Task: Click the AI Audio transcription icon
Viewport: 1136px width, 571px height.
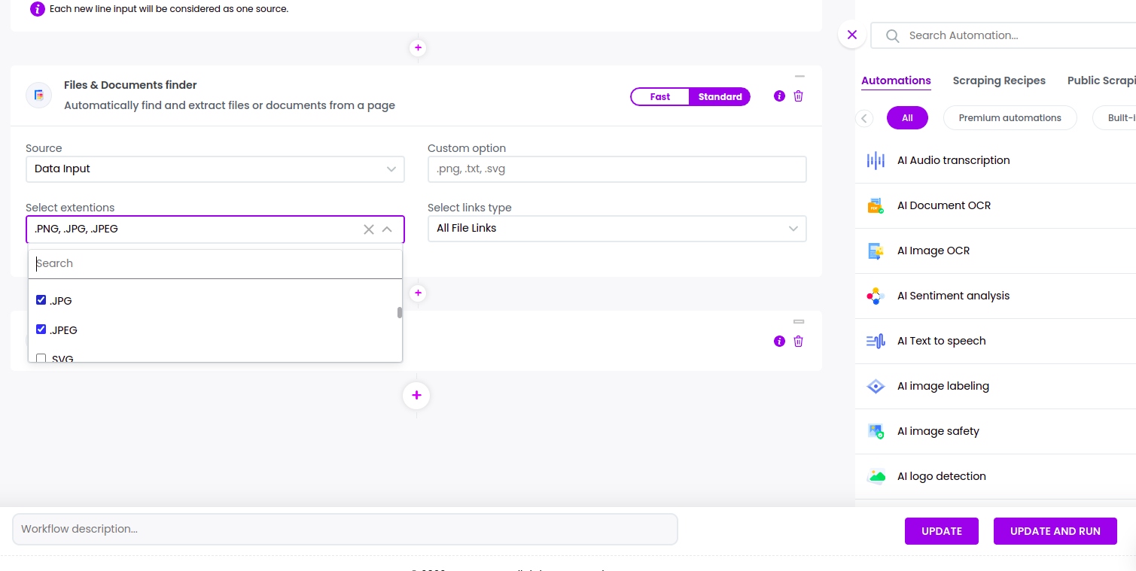Action: [x=876, y=160]
